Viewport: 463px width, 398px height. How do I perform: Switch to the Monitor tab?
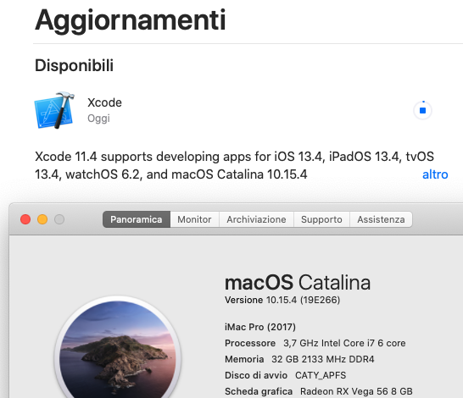tap(194, 219)
